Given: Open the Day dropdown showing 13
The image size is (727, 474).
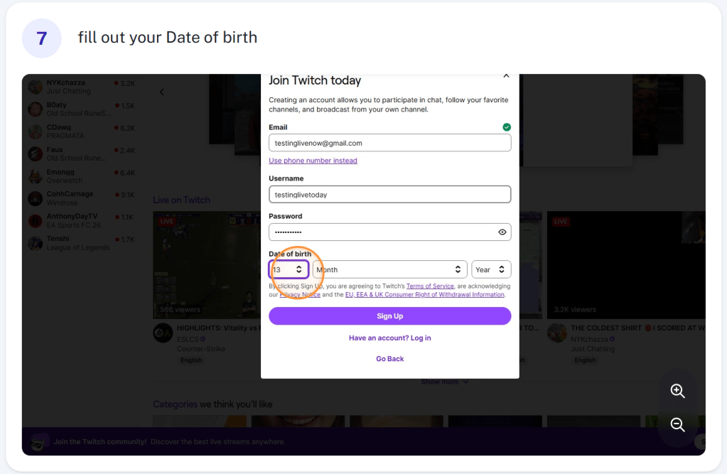Looking at the screenshot, I should [289, 269].
